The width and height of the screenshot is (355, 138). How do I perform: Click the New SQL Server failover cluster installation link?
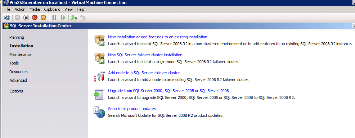(145, 55)
